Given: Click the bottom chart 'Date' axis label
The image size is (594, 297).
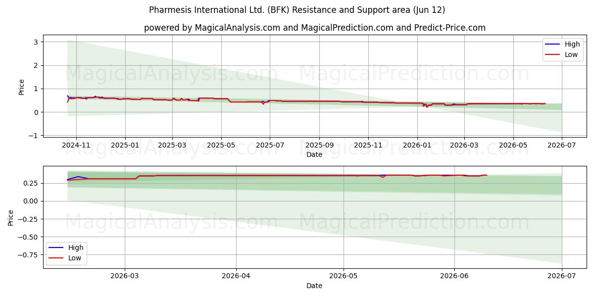Looking at the screenshot, I should [x=314, y=286].
